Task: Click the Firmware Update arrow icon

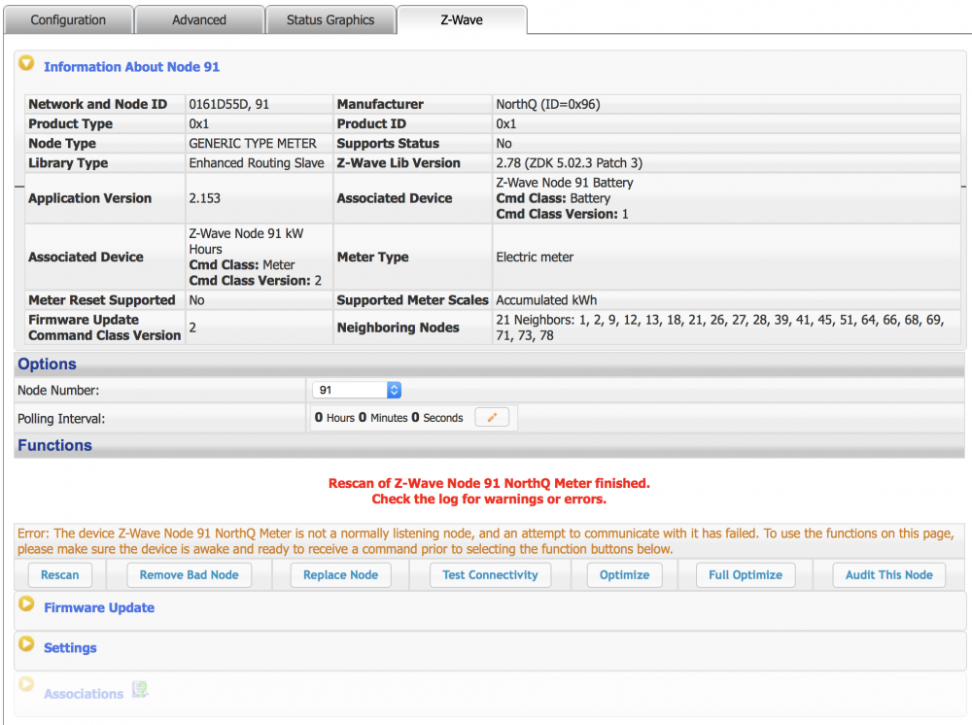Action: pos(27,604)
